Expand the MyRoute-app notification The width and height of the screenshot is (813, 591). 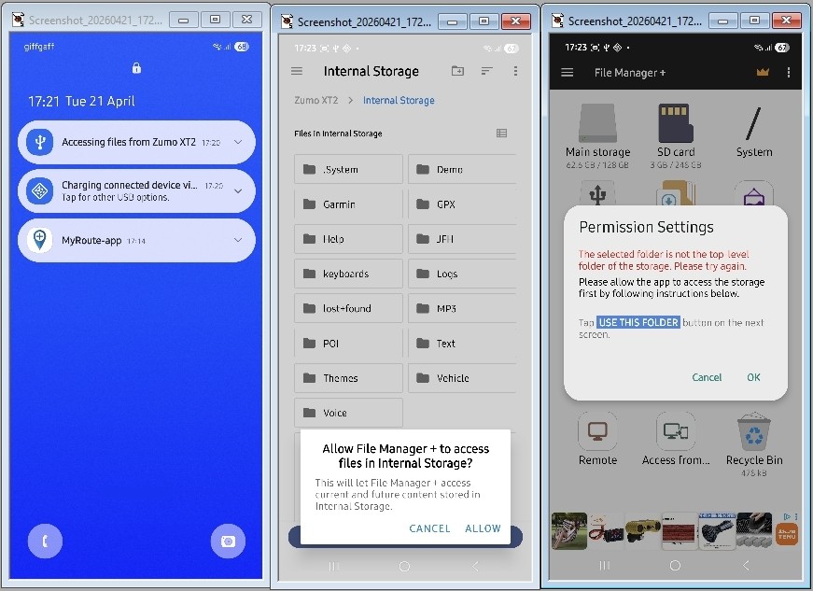[x=238, y=240]
